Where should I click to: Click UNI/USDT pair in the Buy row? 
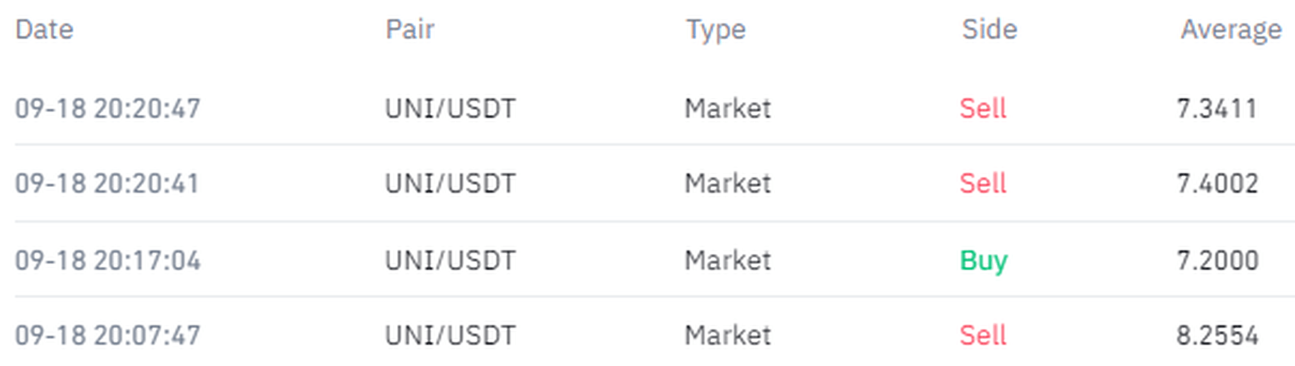click(x=450, y=261)
